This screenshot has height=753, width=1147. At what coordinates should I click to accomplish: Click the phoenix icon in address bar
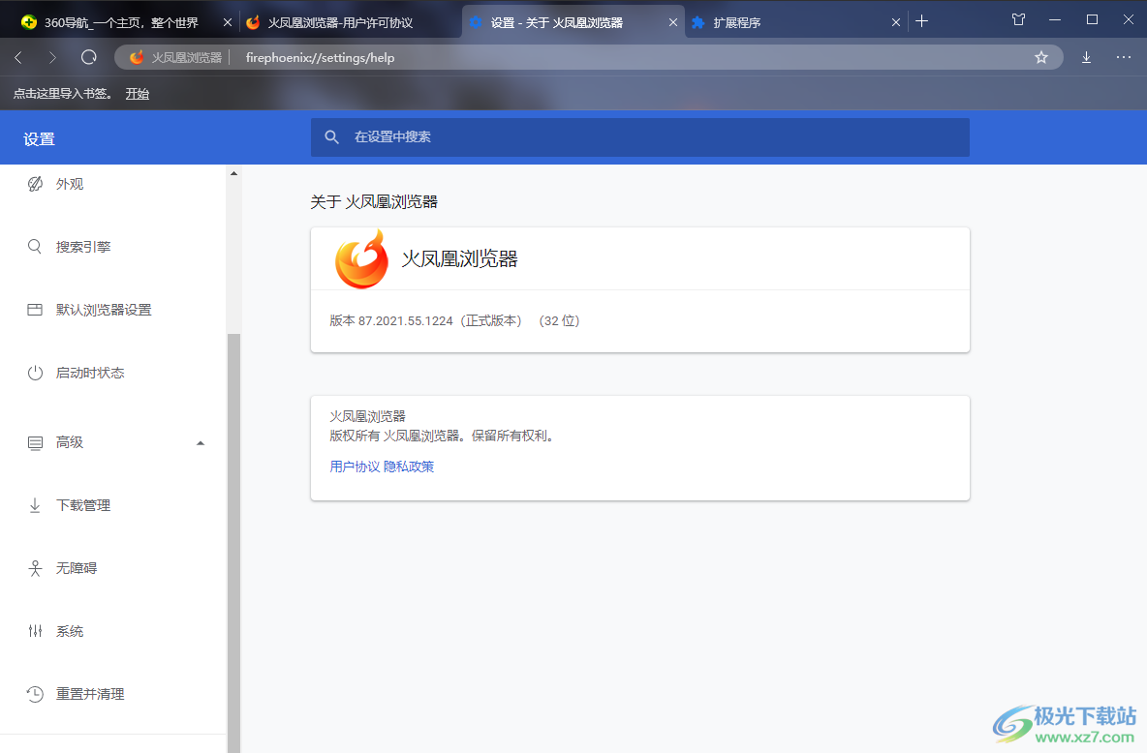pos(136,57)
